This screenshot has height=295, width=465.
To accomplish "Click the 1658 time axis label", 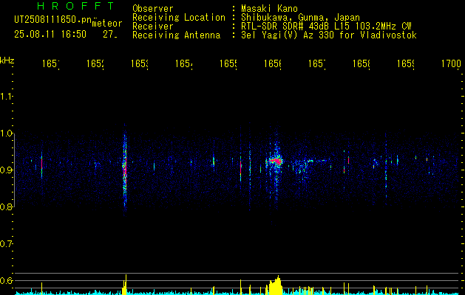I will pyautogui.click(x=362, y=63).
